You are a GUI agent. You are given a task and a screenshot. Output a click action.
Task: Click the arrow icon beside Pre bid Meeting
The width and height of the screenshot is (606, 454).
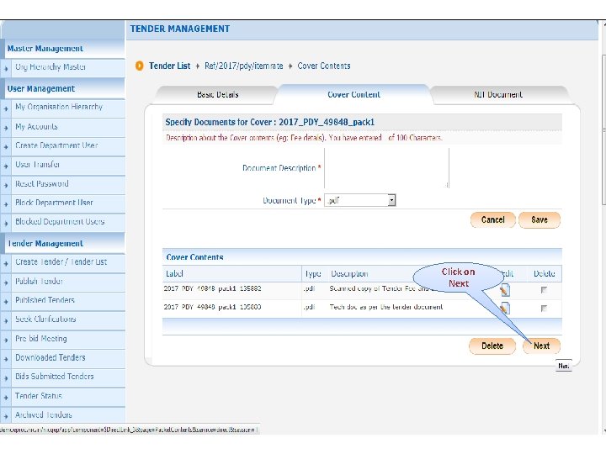(6, 340)
